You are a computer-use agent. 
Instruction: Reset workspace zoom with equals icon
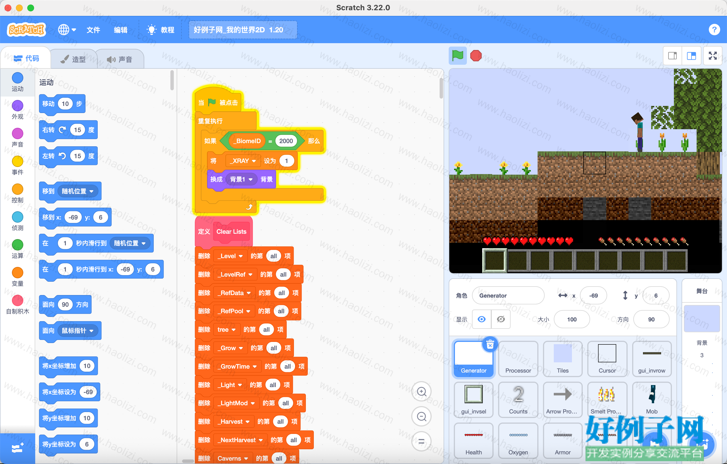[x=421, y=441]
